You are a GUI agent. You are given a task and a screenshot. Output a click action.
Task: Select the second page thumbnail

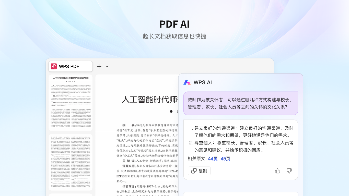[71, 162]
